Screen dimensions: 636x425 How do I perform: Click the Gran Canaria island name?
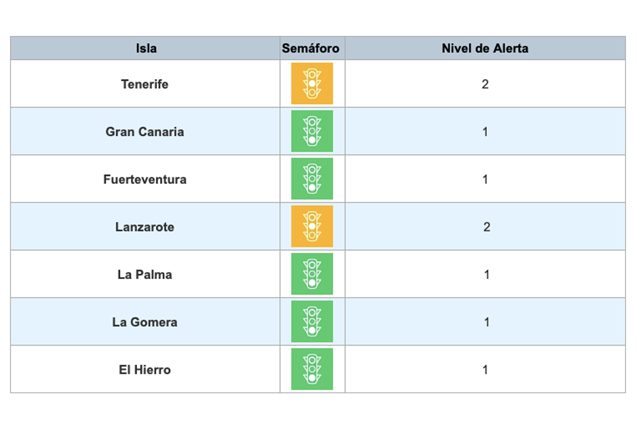point(145,132)
